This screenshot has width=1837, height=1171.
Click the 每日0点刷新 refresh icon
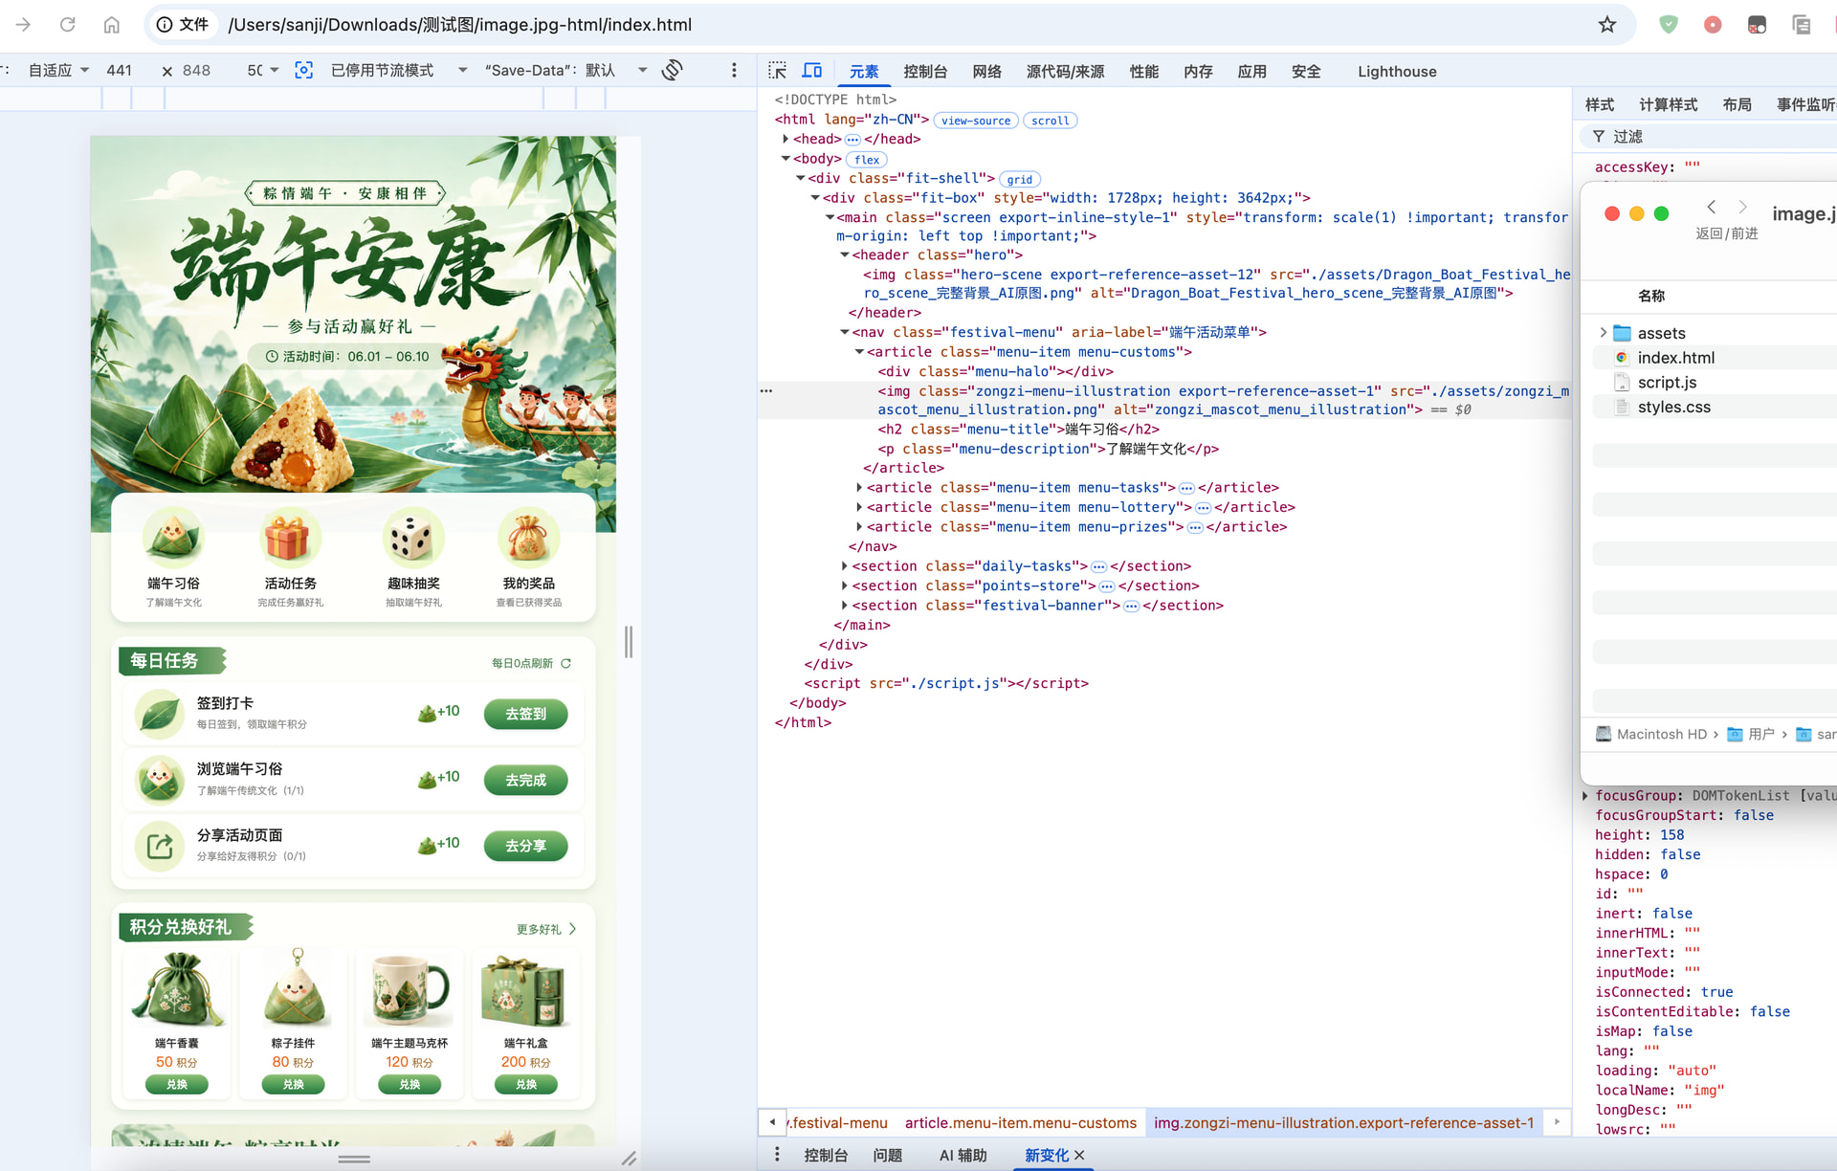point(565,663)
